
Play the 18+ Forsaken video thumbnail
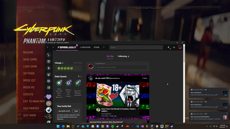(x=118, y=95)
